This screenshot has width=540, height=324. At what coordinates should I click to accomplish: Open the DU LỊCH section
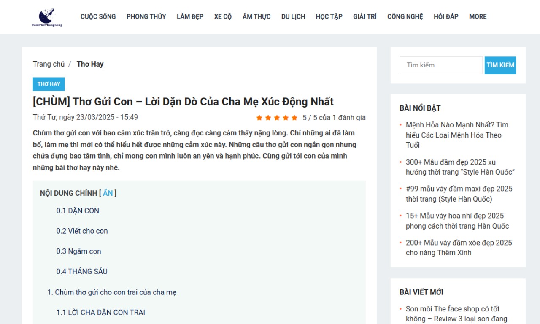tap(293, 17)
